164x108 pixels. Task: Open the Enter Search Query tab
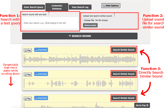coord(34,7)
